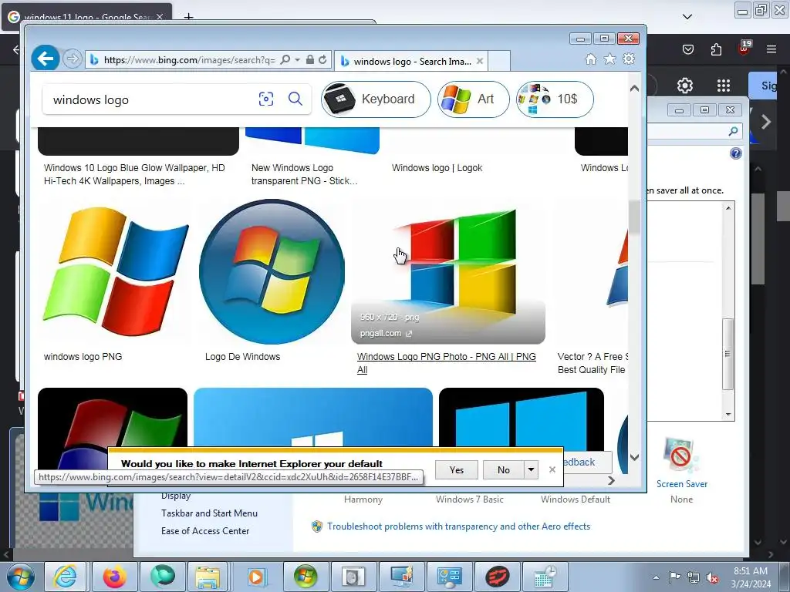
Task: Click the Windows logo | Logok caption
Action: point(437,167)
